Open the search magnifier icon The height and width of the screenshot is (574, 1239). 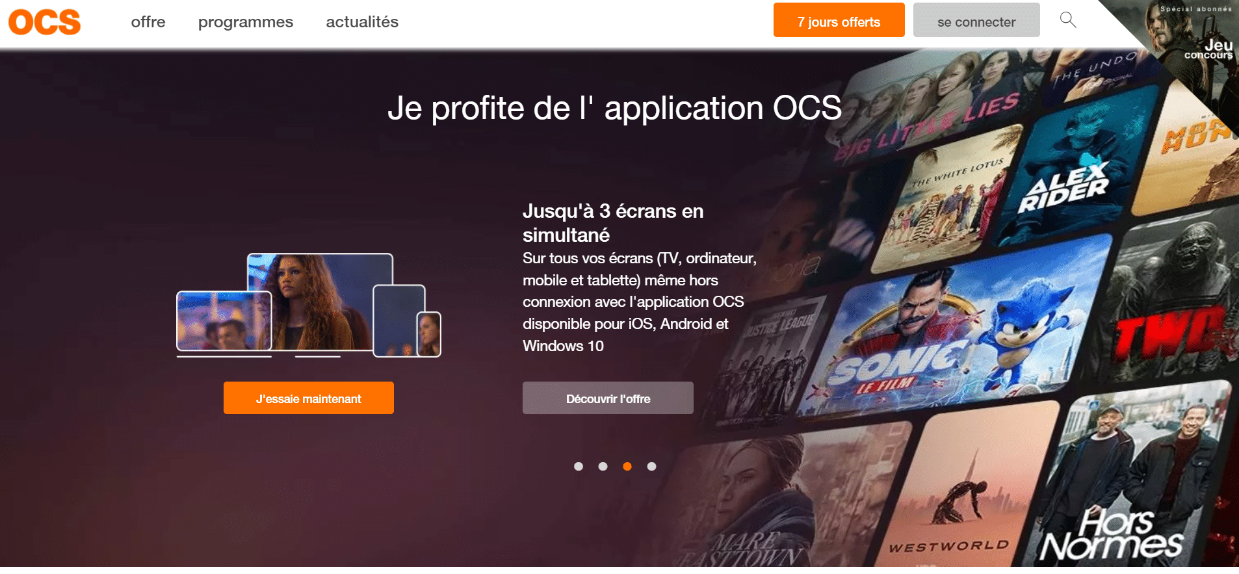pos(1068,20)
